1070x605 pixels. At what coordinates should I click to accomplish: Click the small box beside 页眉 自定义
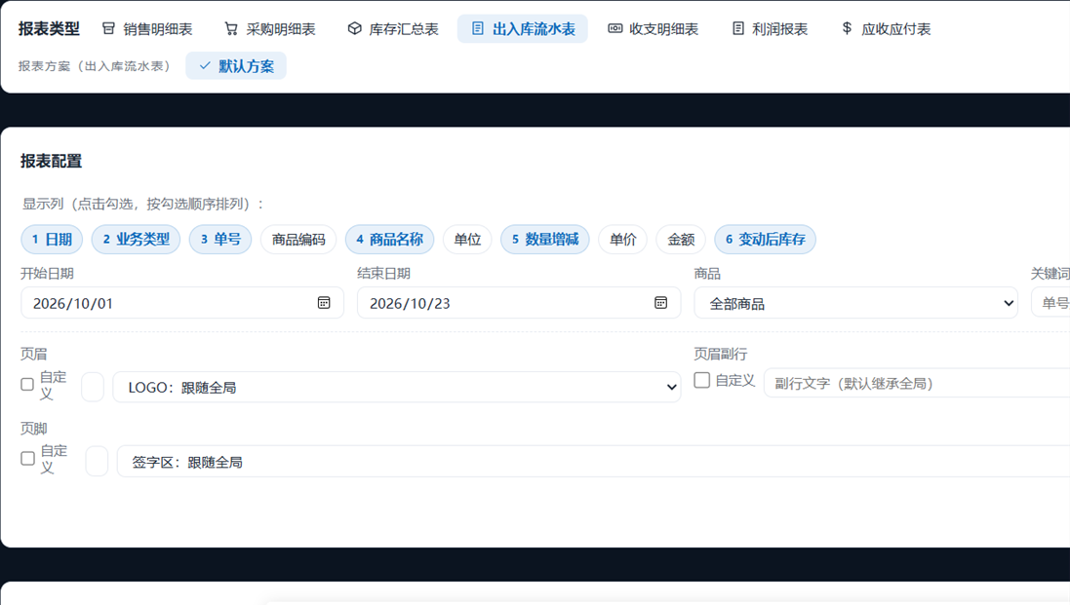click(93, 387)
